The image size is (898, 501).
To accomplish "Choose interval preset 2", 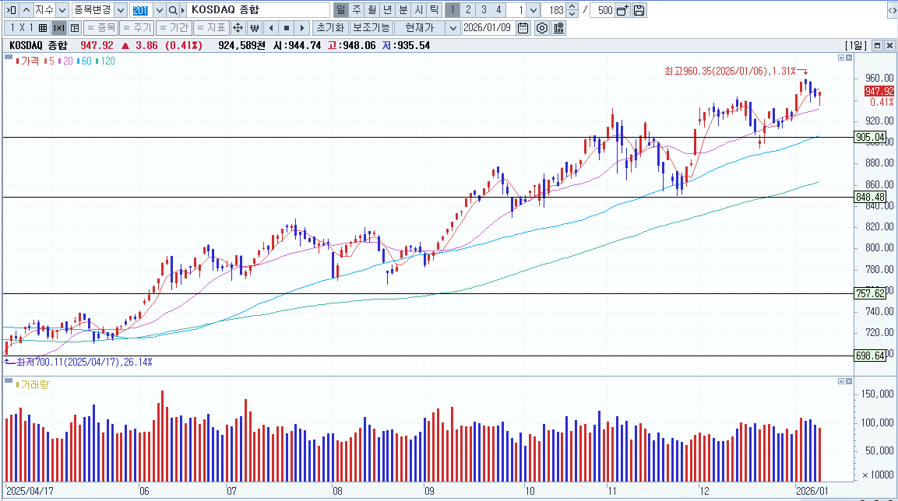I will [468, 9].
